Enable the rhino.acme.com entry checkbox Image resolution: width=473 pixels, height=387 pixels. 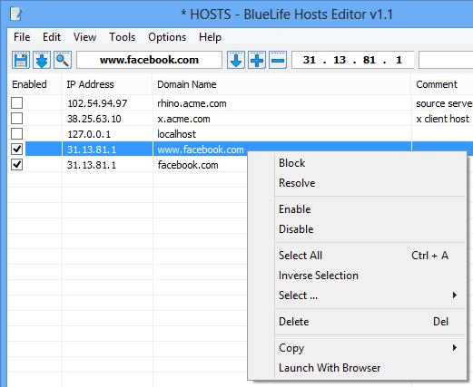[x=16, y=102]
